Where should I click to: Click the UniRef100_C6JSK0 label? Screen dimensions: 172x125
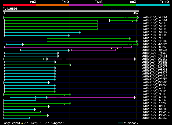(x=154, y=118)
